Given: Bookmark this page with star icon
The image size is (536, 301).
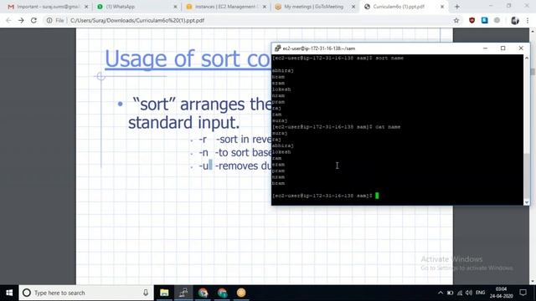Looking at the screenshot, I should [x=456, y=20].
